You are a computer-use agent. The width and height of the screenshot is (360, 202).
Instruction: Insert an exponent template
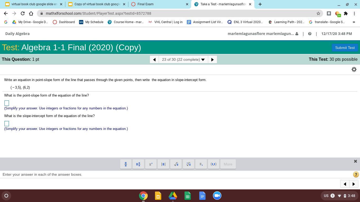click(151, 164)
